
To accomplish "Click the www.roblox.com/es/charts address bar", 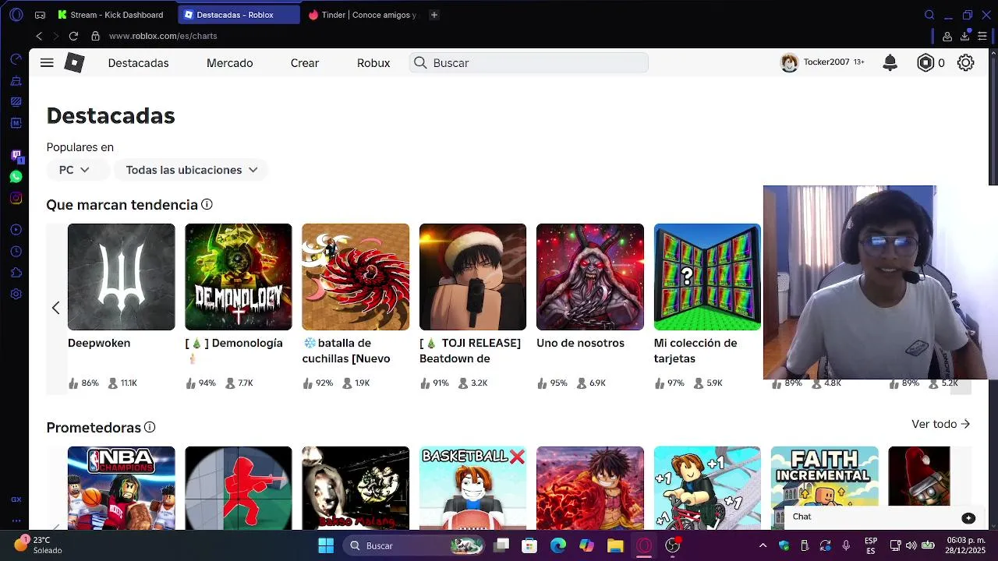I will [x=163, y=36].
